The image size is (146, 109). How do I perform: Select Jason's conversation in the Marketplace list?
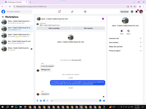[x=17, y=29]
